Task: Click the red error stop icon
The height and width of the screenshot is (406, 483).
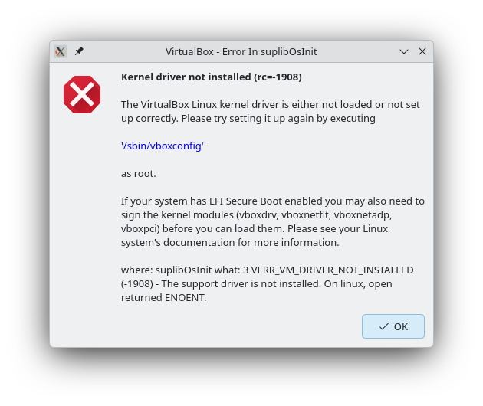Action: [82, 95]
